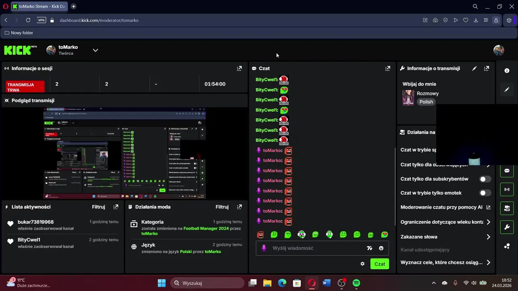The height and width of the screenshot is (291, 518).
Task: Open Moderowanie czatu przy pomocy AI link
Action: [446, 207]
